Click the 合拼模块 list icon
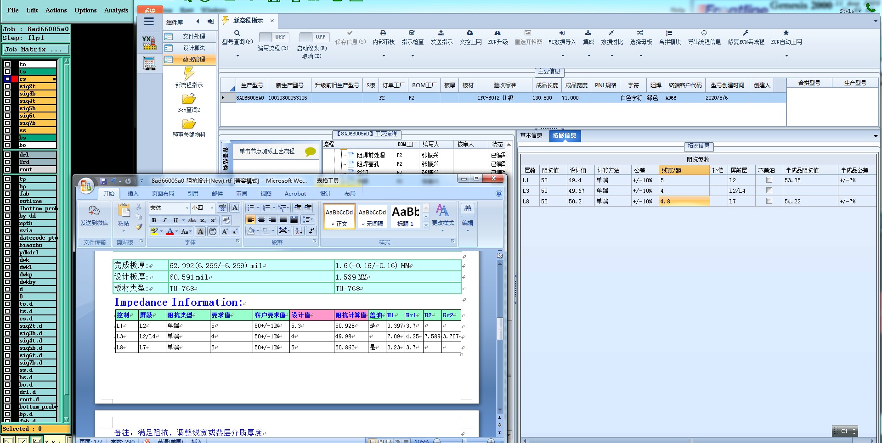This screenshot has height=443, width=882. [669, 33]
